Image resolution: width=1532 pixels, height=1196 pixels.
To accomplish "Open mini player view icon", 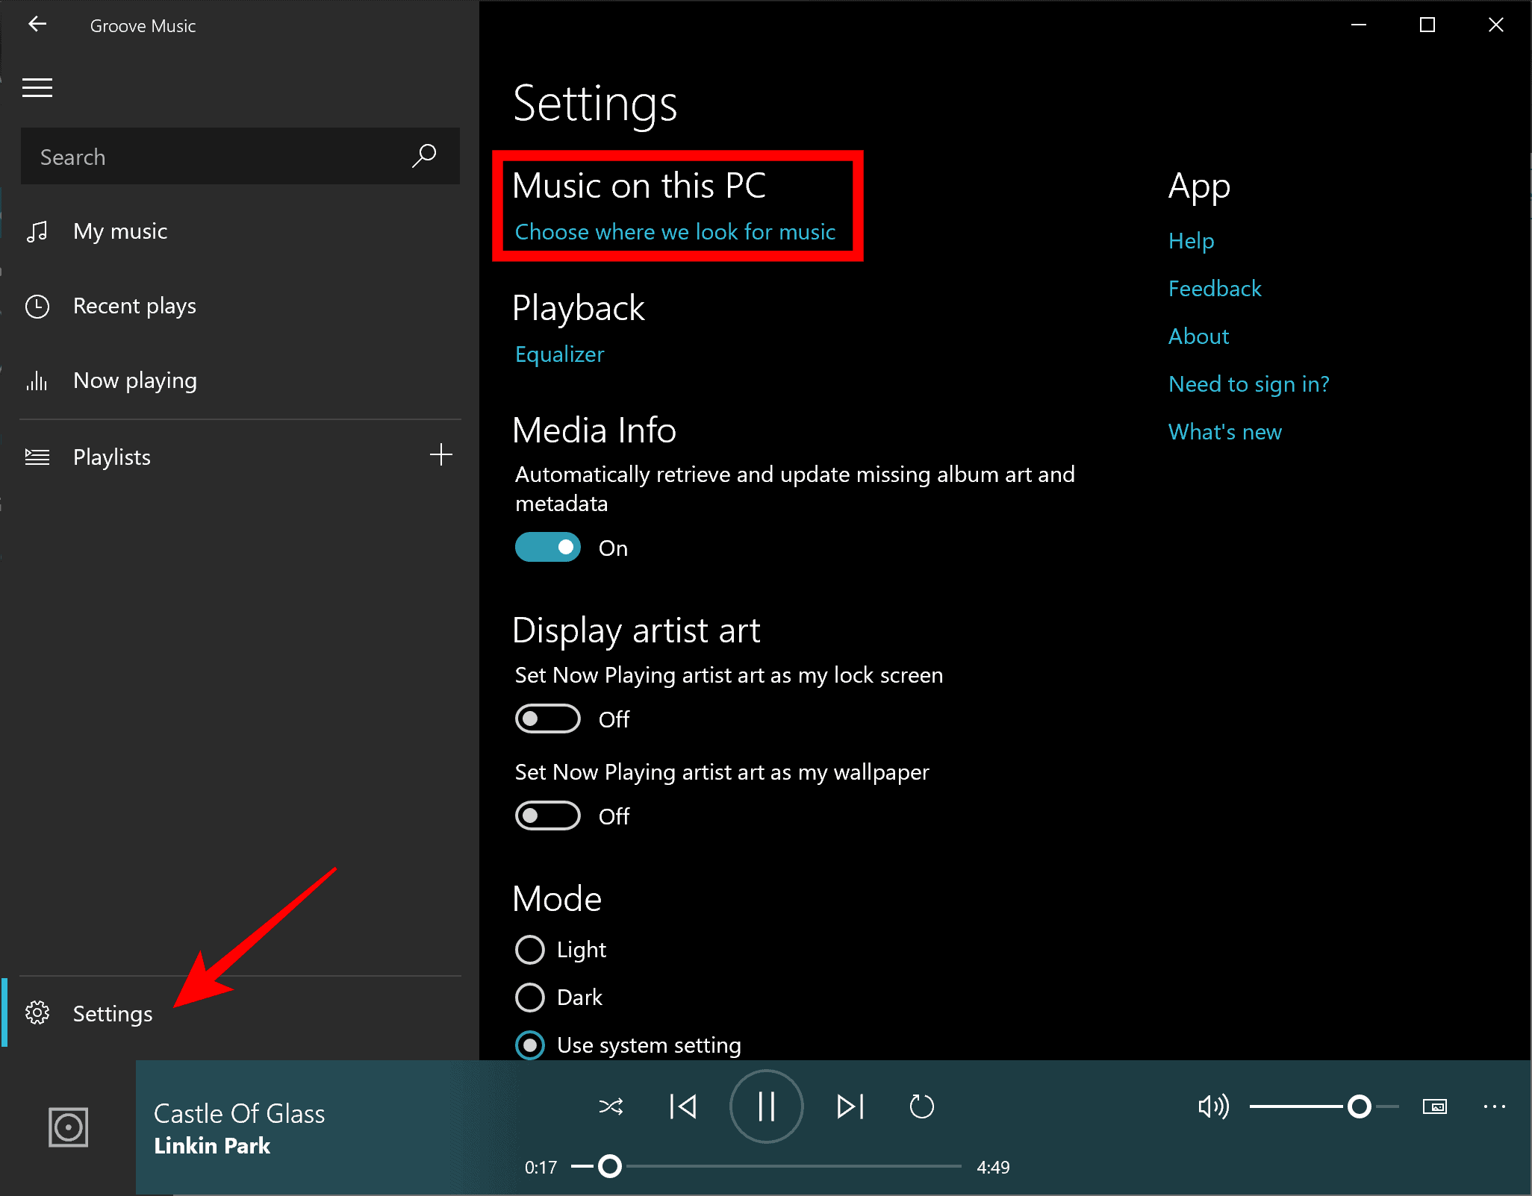I will tap(1434, 1106).
